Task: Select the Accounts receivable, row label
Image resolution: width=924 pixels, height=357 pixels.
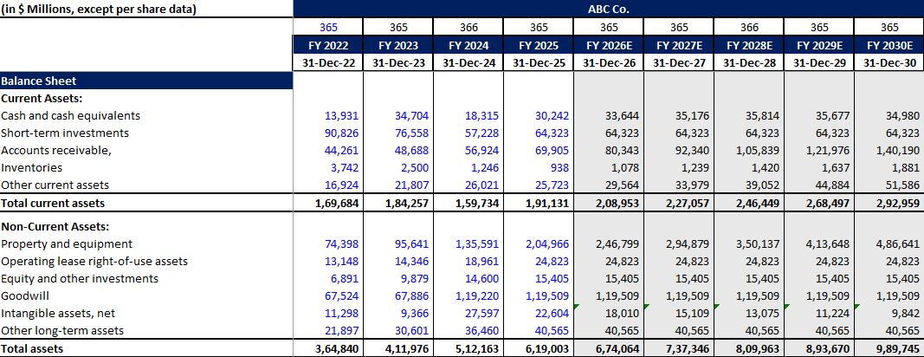Action: pyautogui.click(x=56, y=150)
